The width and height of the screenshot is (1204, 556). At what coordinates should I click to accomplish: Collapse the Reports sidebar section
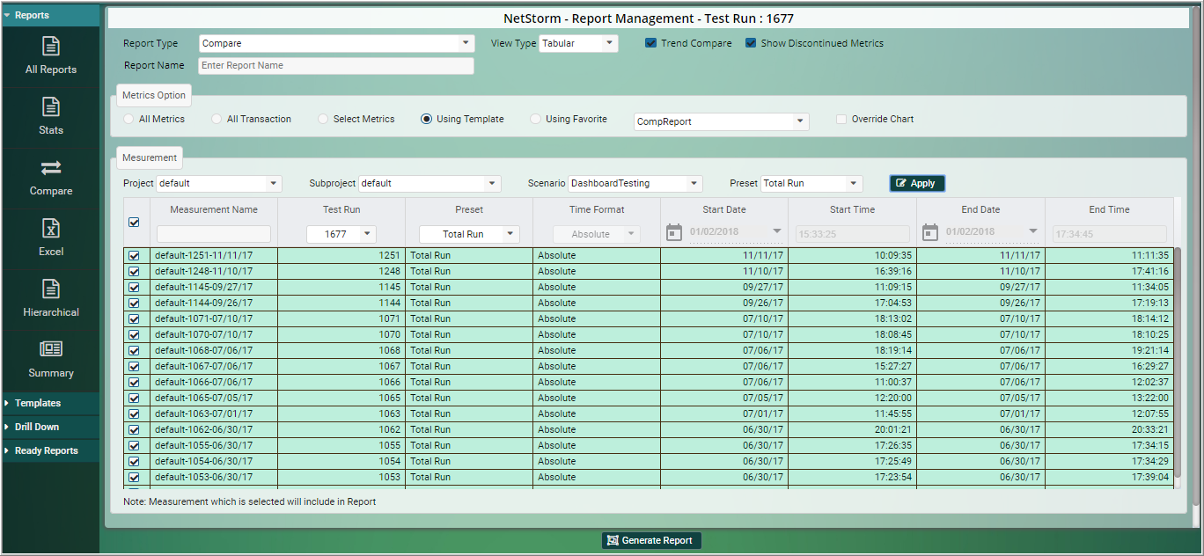click(50, 15)
